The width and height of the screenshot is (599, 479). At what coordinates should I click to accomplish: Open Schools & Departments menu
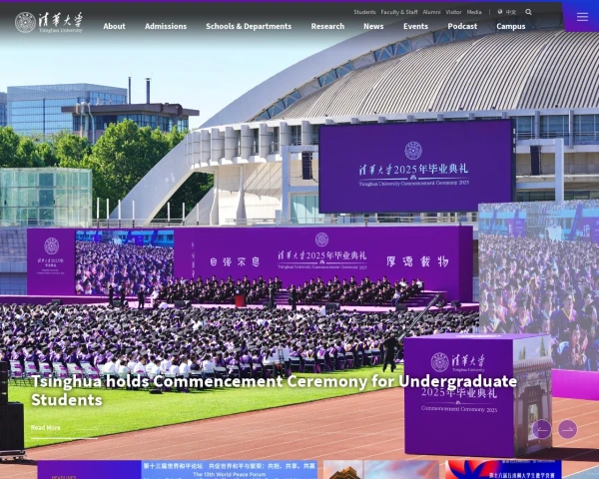click(x=249, y=26)
